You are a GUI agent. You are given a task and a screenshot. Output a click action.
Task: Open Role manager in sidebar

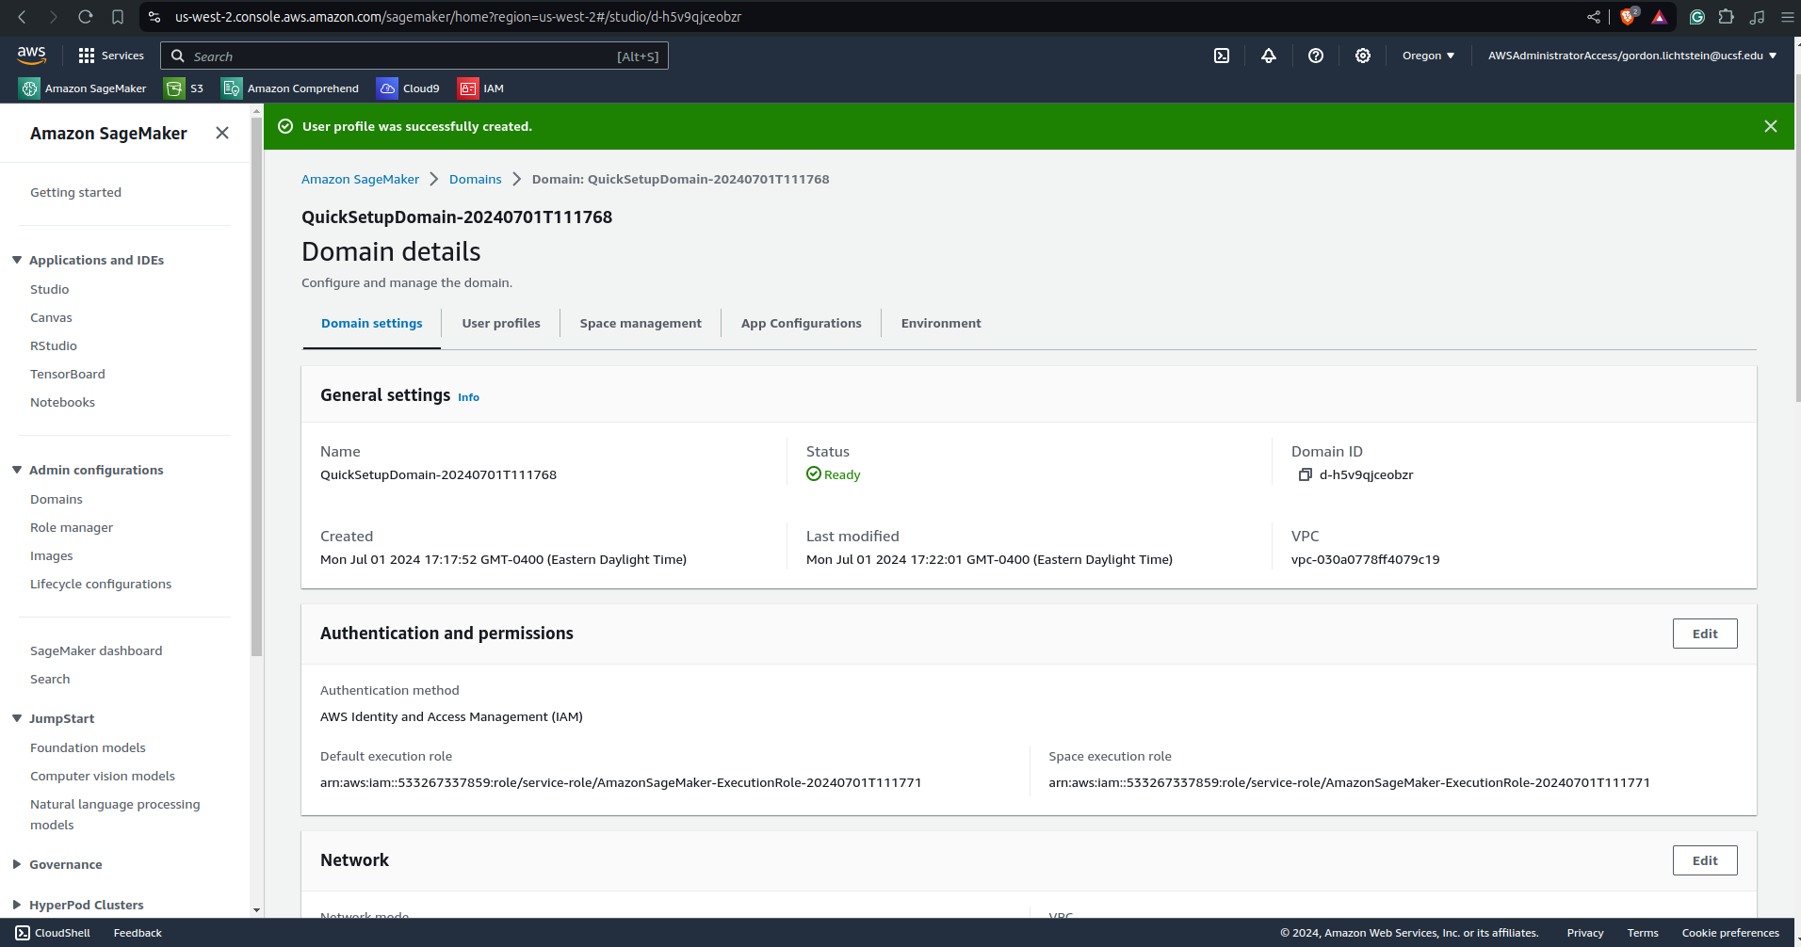[x=72, y=527]
